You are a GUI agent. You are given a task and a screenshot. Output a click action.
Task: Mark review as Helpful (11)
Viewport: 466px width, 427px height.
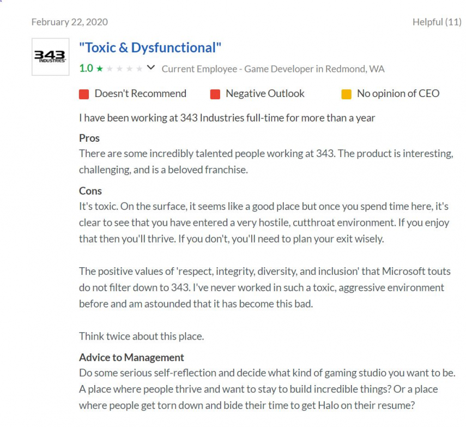coord(437,22)
